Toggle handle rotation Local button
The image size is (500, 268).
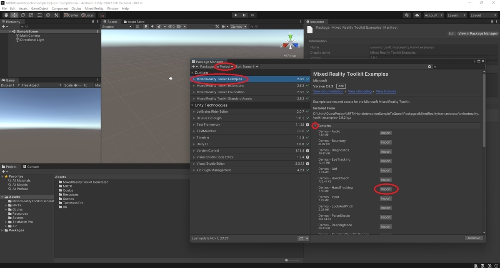tap(87, 15)
